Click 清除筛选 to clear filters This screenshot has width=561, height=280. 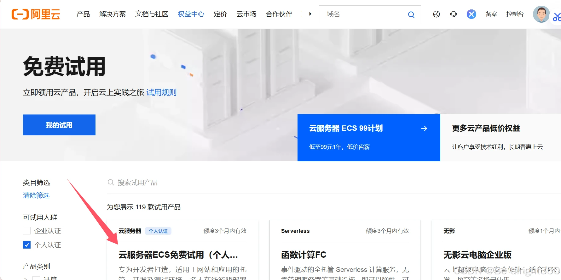pos(36,195)
